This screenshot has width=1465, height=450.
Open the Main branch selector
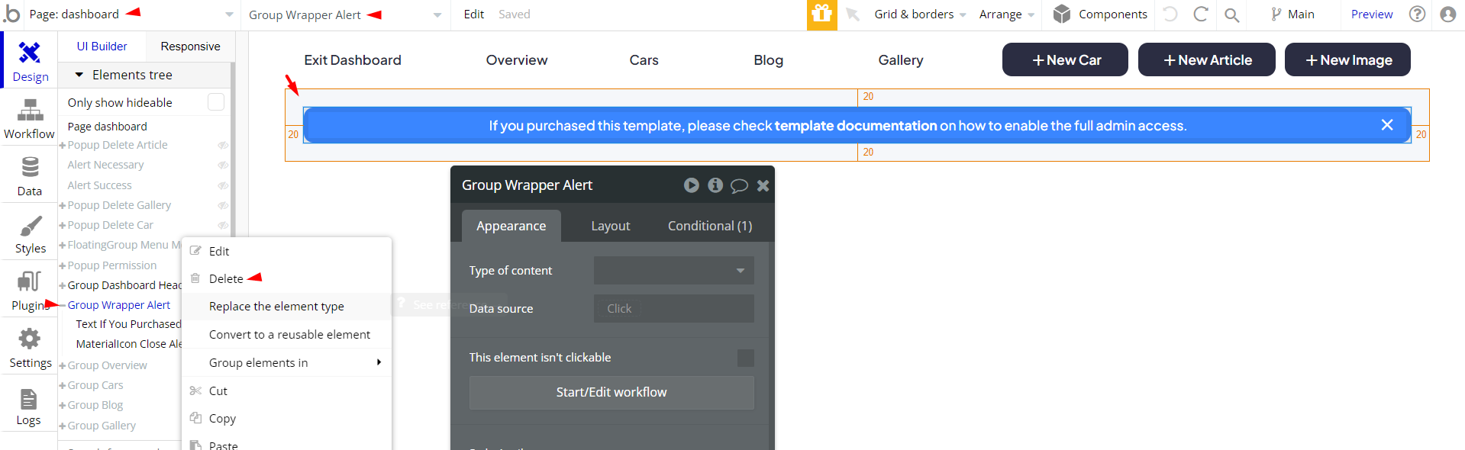click(1292, 14)
